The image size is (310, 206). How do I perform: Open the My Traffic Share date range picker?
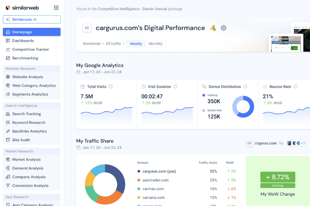99,148
